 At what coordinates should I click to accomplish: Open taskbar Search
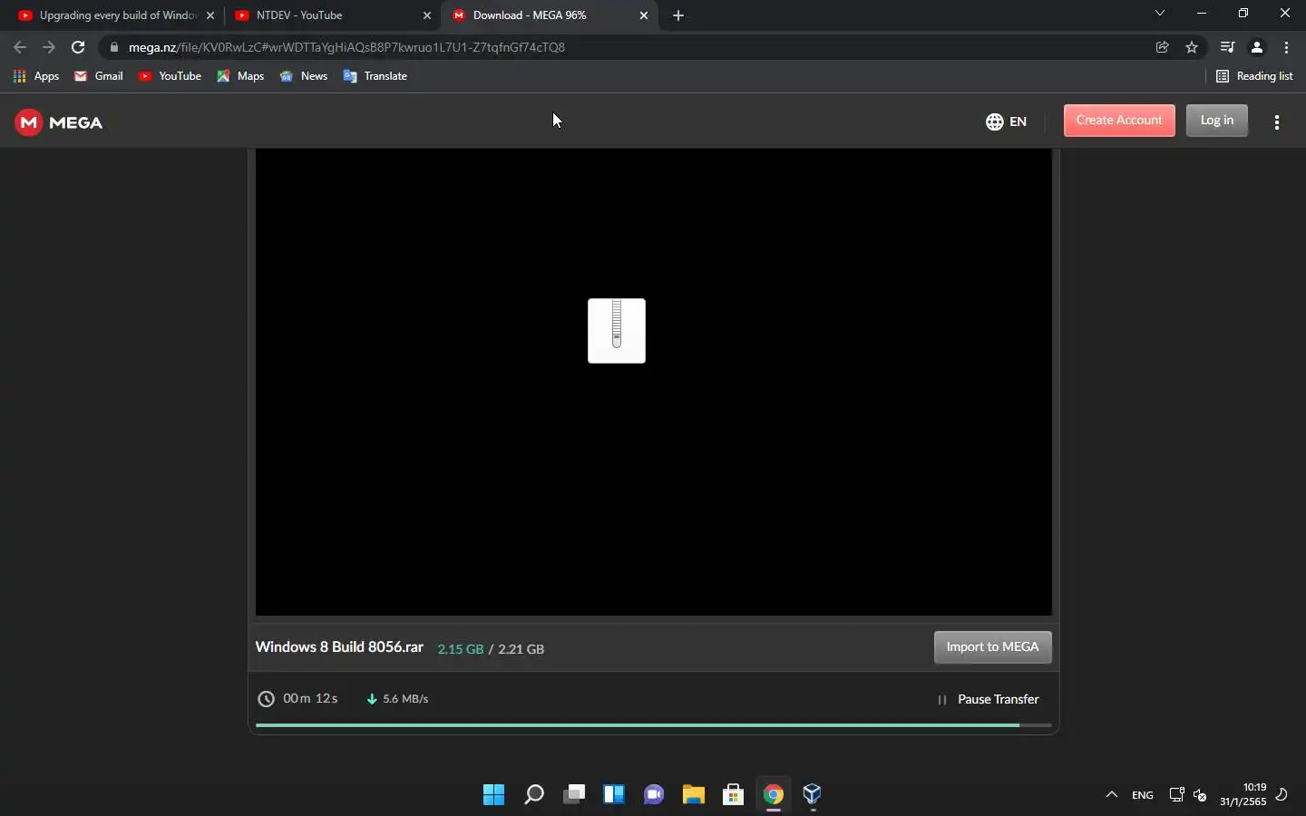(x=534, y=795)
